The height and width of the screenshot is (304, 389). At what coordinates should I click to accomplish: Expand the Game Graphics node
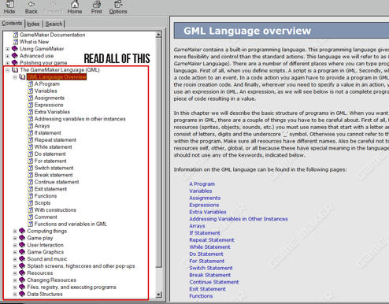(15, 252)
